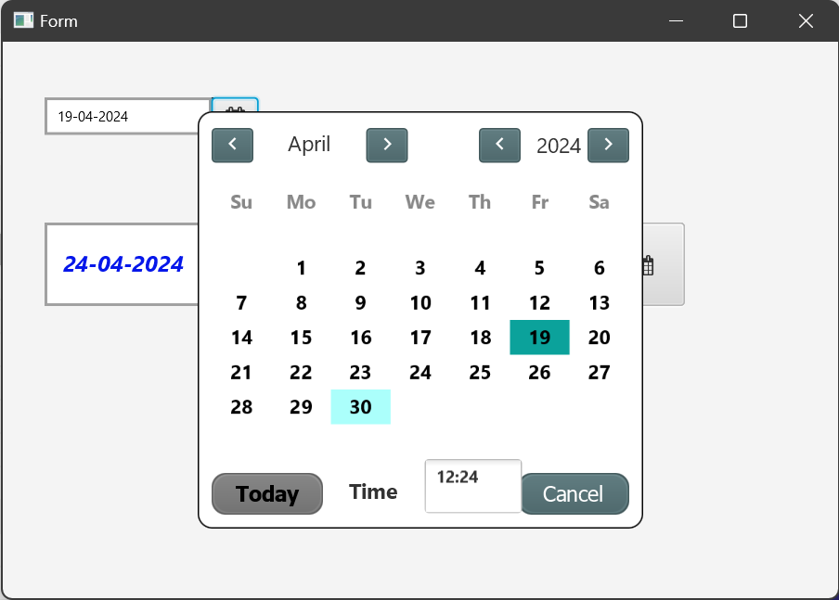Click the Form window app icon
The height and width of the screenshot is (600, 839).
click(x=23, y=20)
